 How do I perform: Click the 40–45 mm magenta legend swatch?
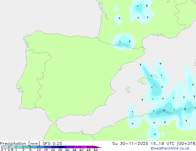[x=84, y=147]
